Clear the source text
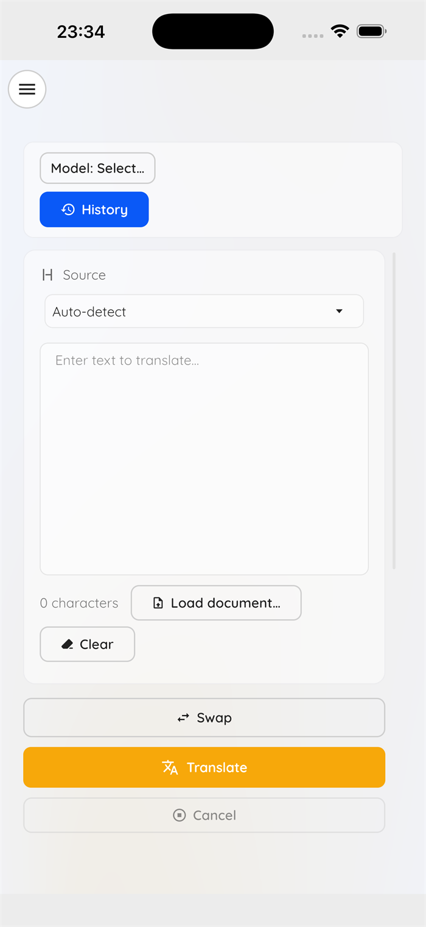 pyautogui.click(x=87, y=644)
